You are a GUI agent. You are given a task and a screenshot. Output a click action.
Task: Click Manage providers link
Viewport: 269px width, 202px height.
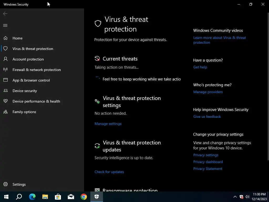[208, 92]
